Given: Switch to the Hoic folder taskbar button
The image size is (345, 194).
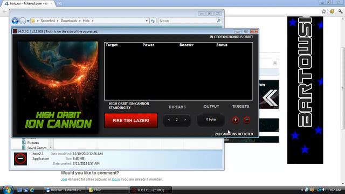Looking at the screenshot, I should [108, 190].
